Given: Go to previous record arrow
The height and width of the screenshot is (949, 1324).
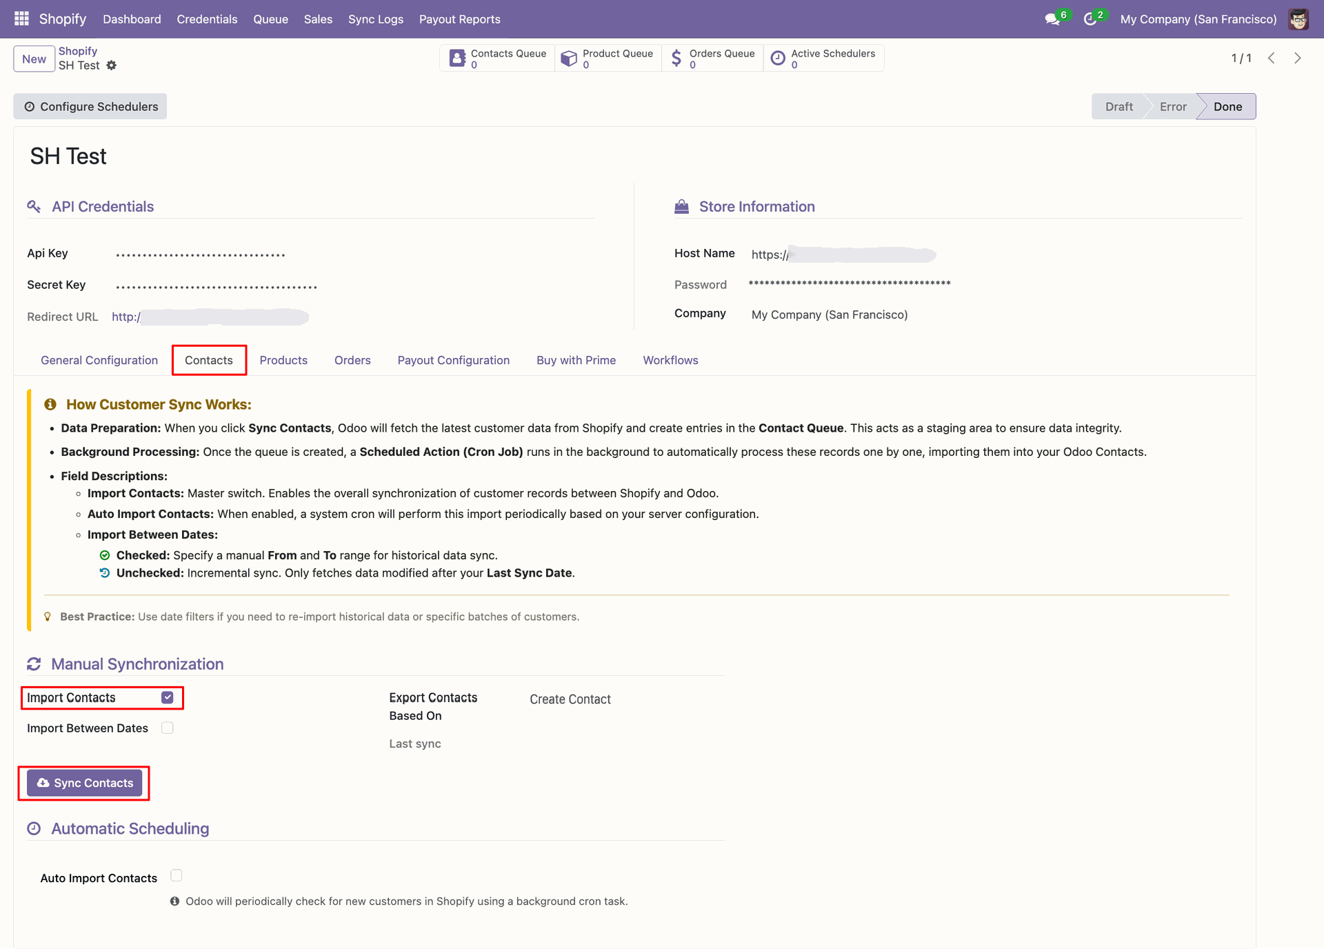Looking at the screenshot, I should (1272, 59).
